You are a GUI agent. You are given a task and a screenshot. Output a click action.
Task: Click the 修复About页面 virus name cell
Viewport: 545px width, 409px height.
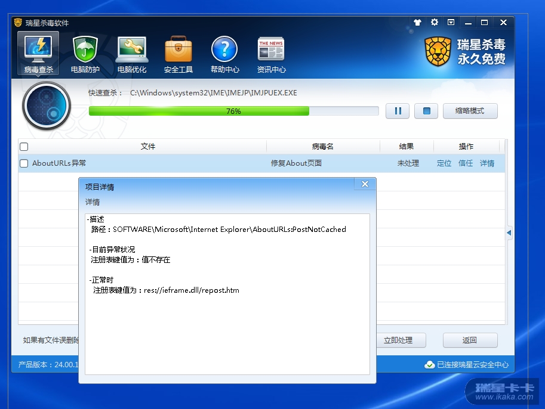(296, 163)
